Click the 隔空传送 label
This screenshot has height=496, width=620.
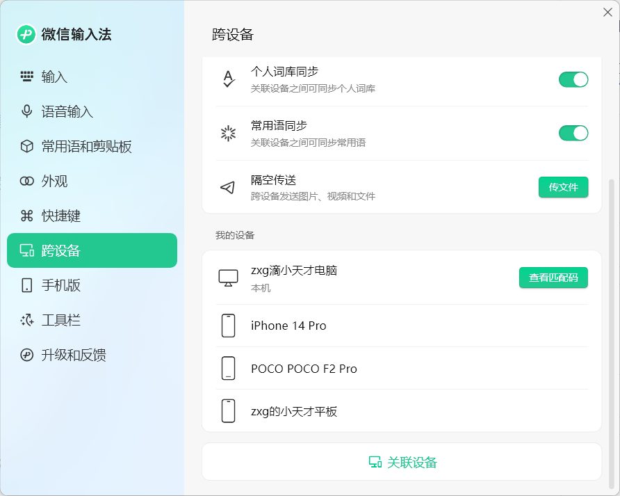coord(274,180)
